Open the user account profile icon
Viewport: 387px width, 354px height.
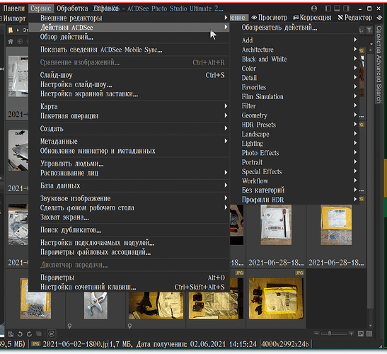tap(314, 8)
